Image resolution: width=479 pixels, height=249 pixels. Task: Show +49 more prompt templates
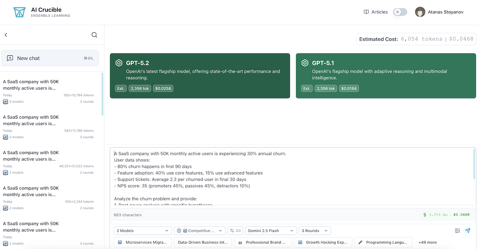click(427, 242)
